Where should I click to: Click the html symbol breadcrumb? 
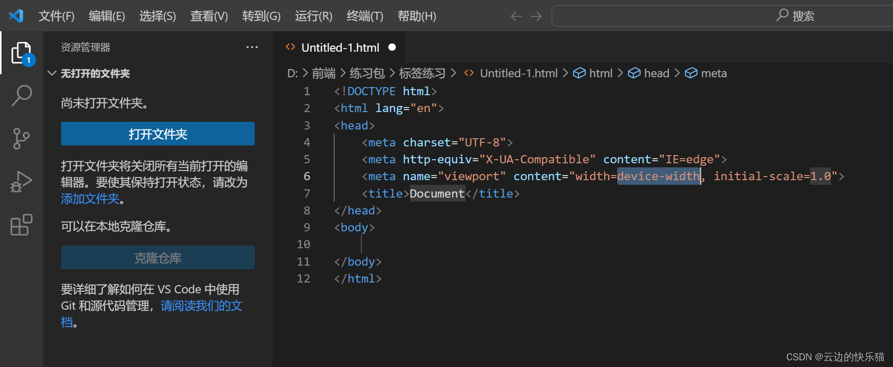tap(593, 73)
